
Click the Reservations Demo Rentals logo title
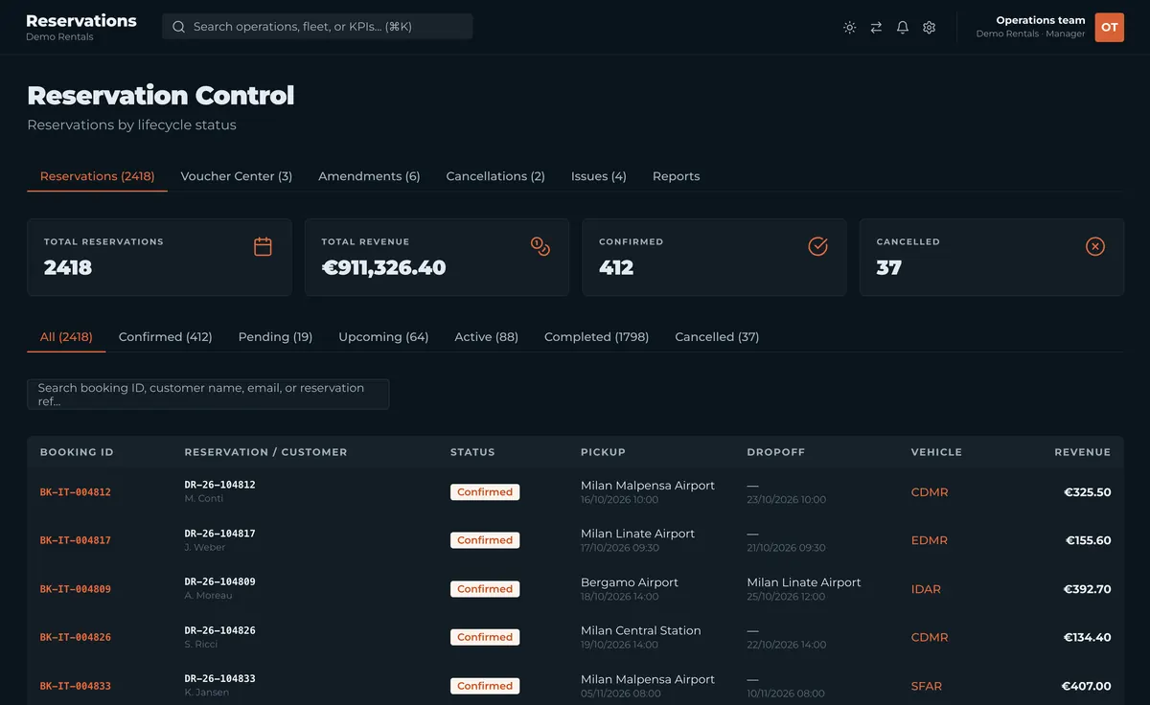point(80,26)
